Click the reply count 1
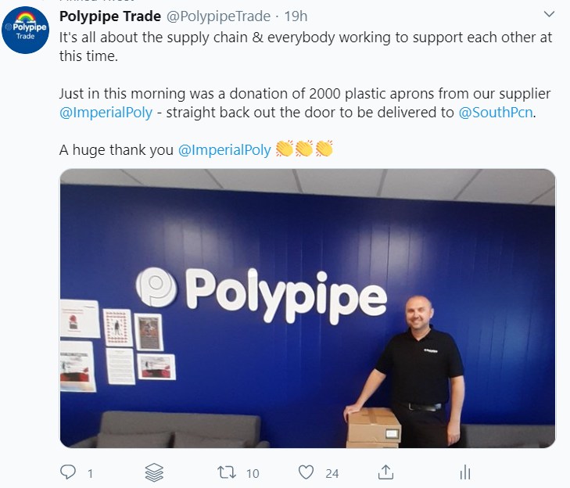 click(90, 473)
